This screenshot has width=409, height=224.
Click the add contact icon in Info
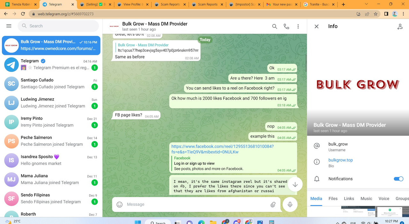click(400, 26)
